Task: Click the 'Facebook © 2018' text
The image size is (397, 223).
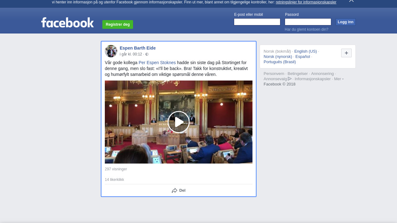Action: (x=279, y=84)
